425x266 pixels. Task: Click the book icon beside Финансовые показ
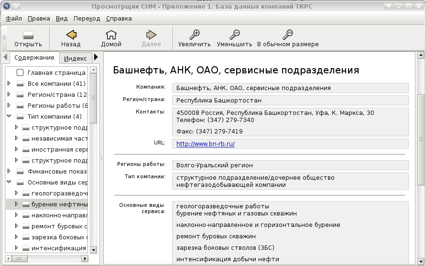coord(20,172)
